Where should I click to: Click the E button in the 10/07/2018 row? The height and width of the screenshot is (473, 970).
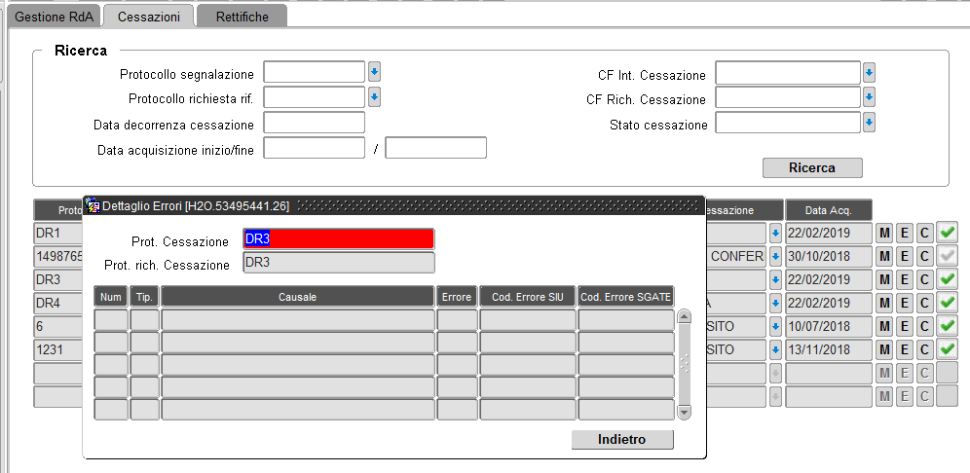[x=905, y=326]
